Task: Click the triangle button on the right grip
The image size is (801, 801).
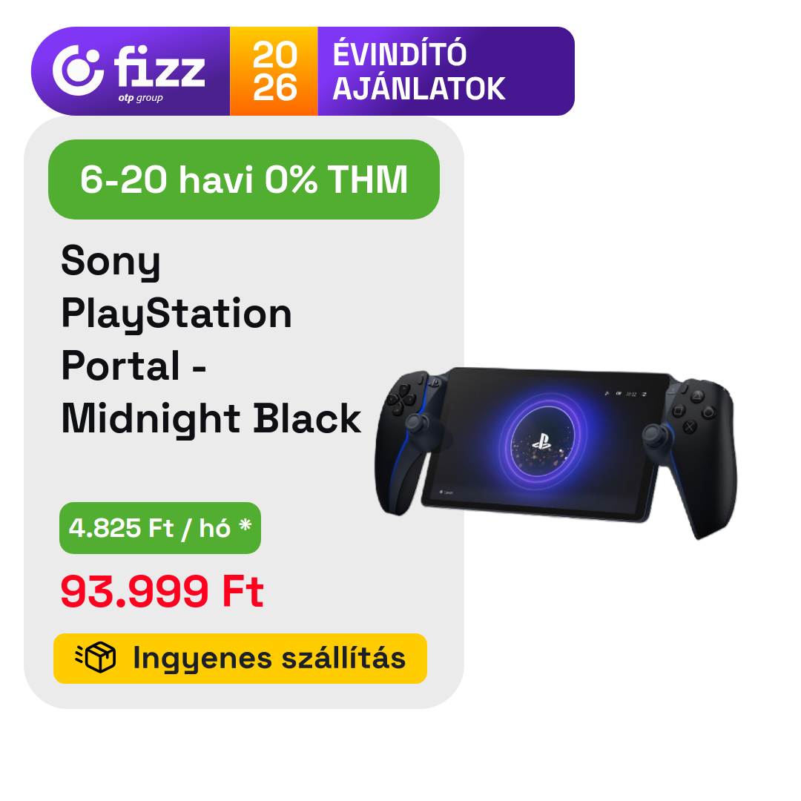Action: [x=696, y=396]
